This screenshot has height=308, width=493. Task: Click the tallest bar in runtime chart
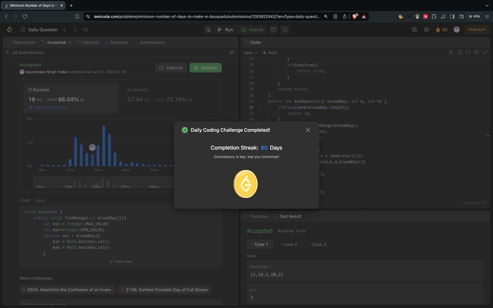(x=104, y=146)
